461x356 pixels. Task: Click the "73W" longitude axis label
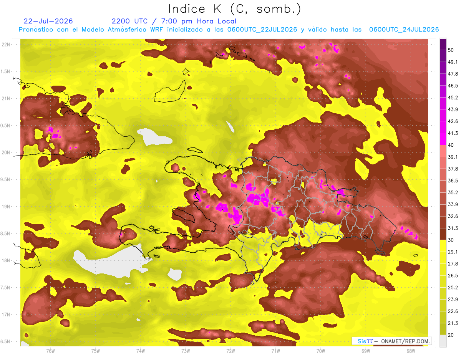point(186,351)
